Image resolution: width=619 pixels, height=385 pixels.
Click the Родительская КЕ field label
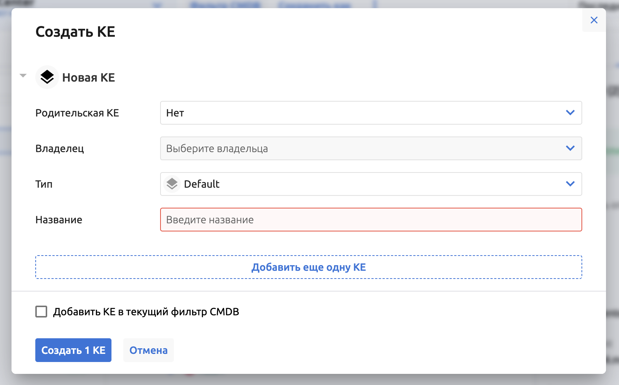(x=77, y=113)
